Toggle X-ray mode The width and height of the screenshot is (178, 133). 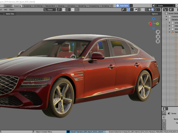[143, 10]
